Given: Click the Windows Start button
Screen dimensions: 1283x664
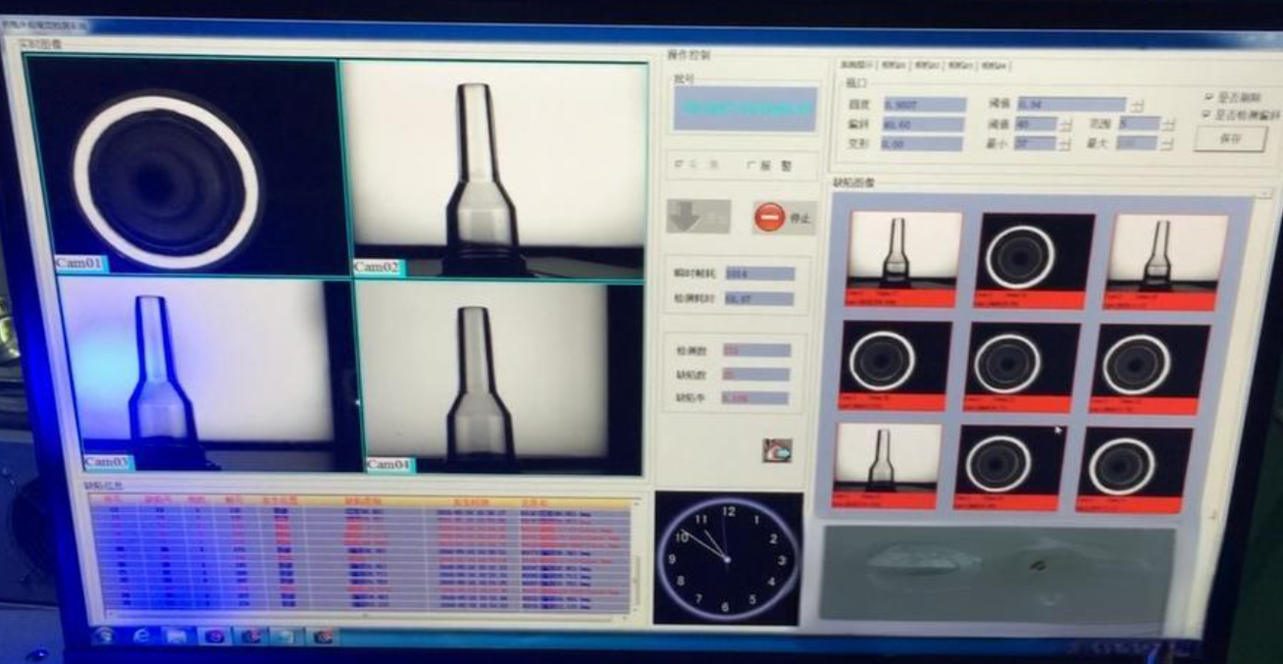Looking at the screenshot, I should (x=103, y=636).
